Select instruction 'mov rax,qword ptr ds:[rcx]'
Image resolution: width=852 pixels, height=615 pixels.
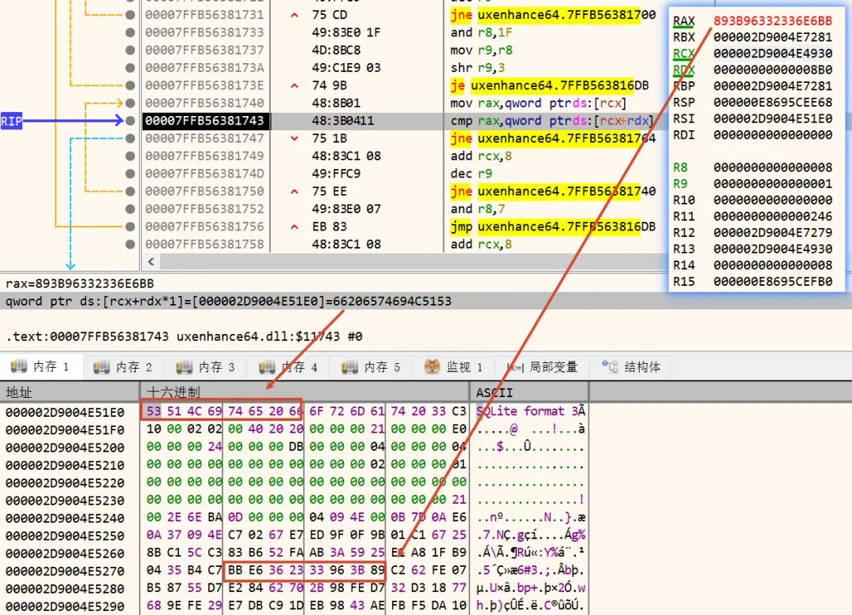pos(538,103)
